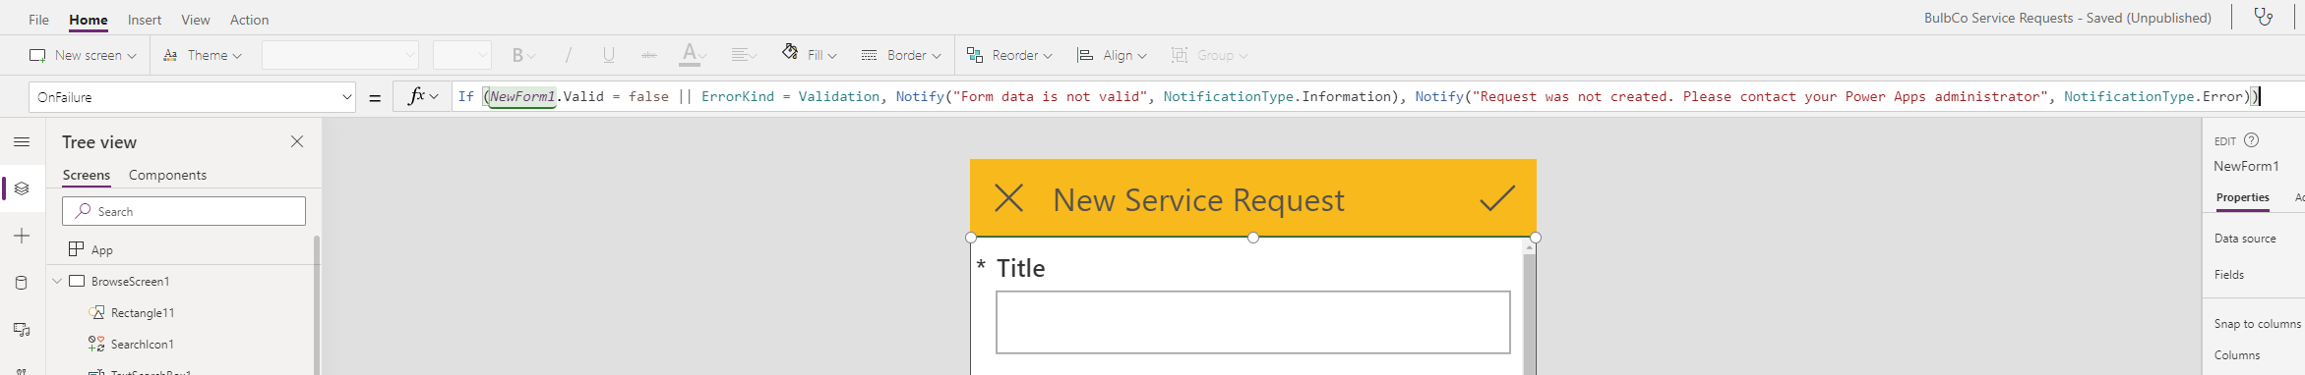Click the checkmark submit icon in form header
The image size is (2305, 375).
click(1497, 198)
